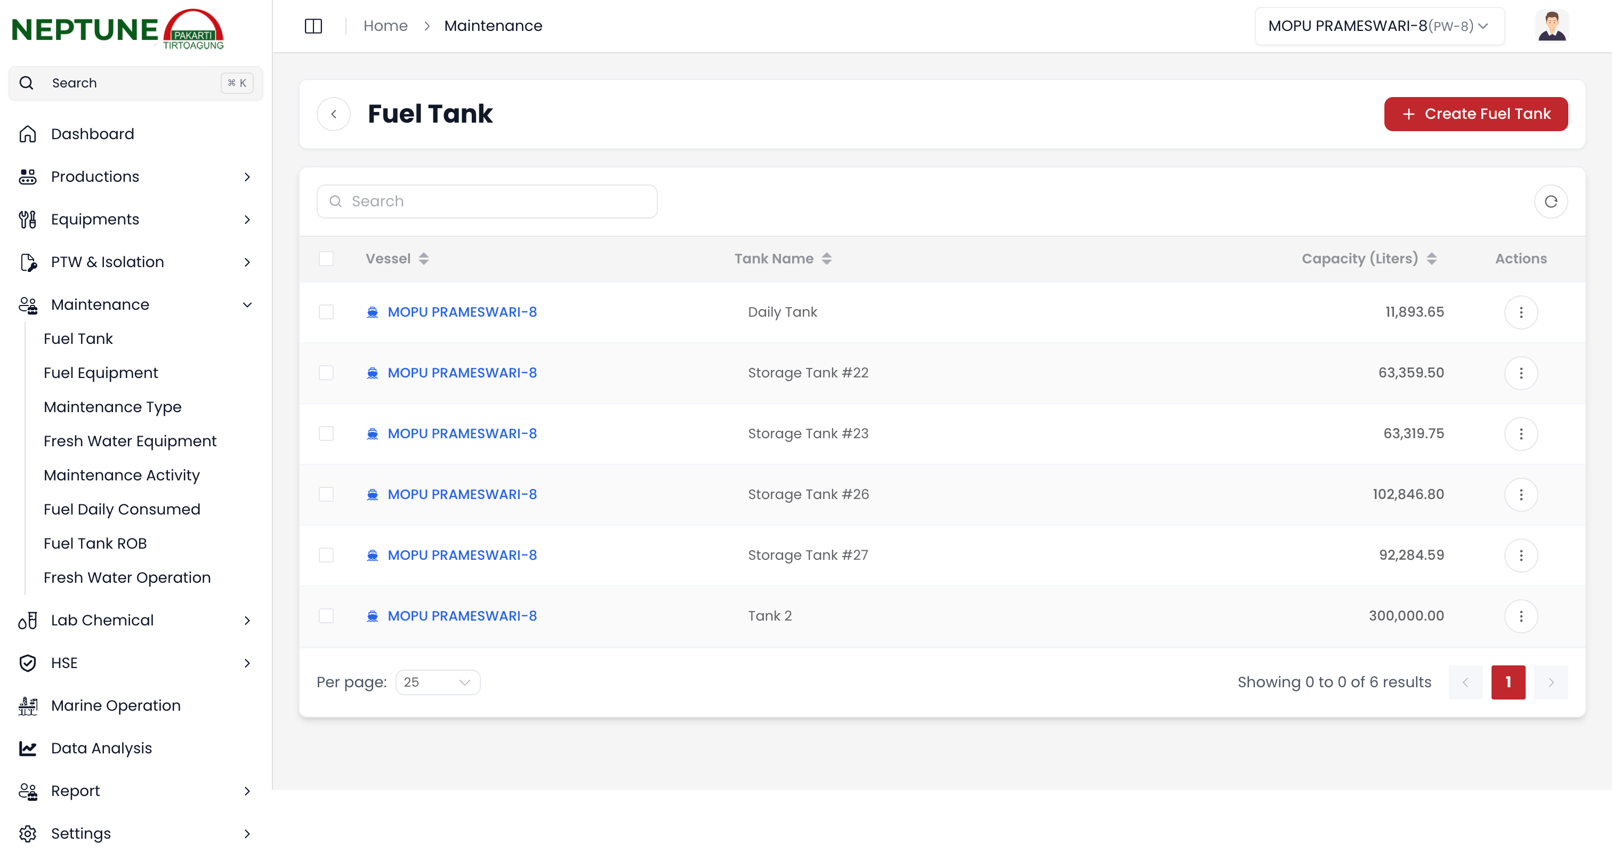Toggle the sidebar panel icon
1612x868 pixels.
(x=313, y=26)
